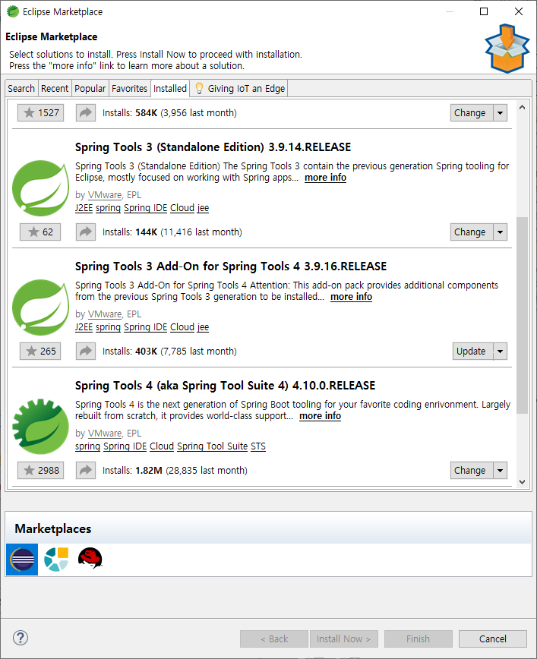
Task: Click the list scrollbar up arrow
Action: pos(523,108)
